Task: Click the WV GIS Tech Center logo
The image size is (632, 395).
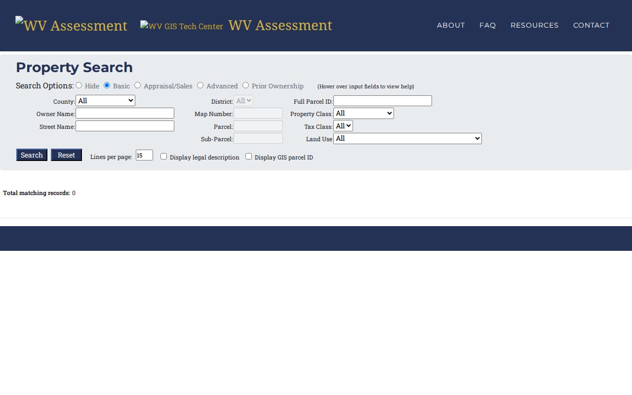Action: point(182,26)
